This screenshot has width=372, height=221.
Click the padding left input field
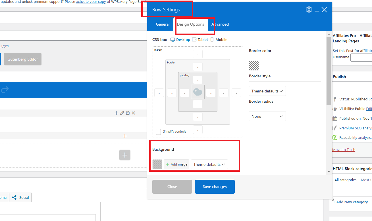click(185, 93)
